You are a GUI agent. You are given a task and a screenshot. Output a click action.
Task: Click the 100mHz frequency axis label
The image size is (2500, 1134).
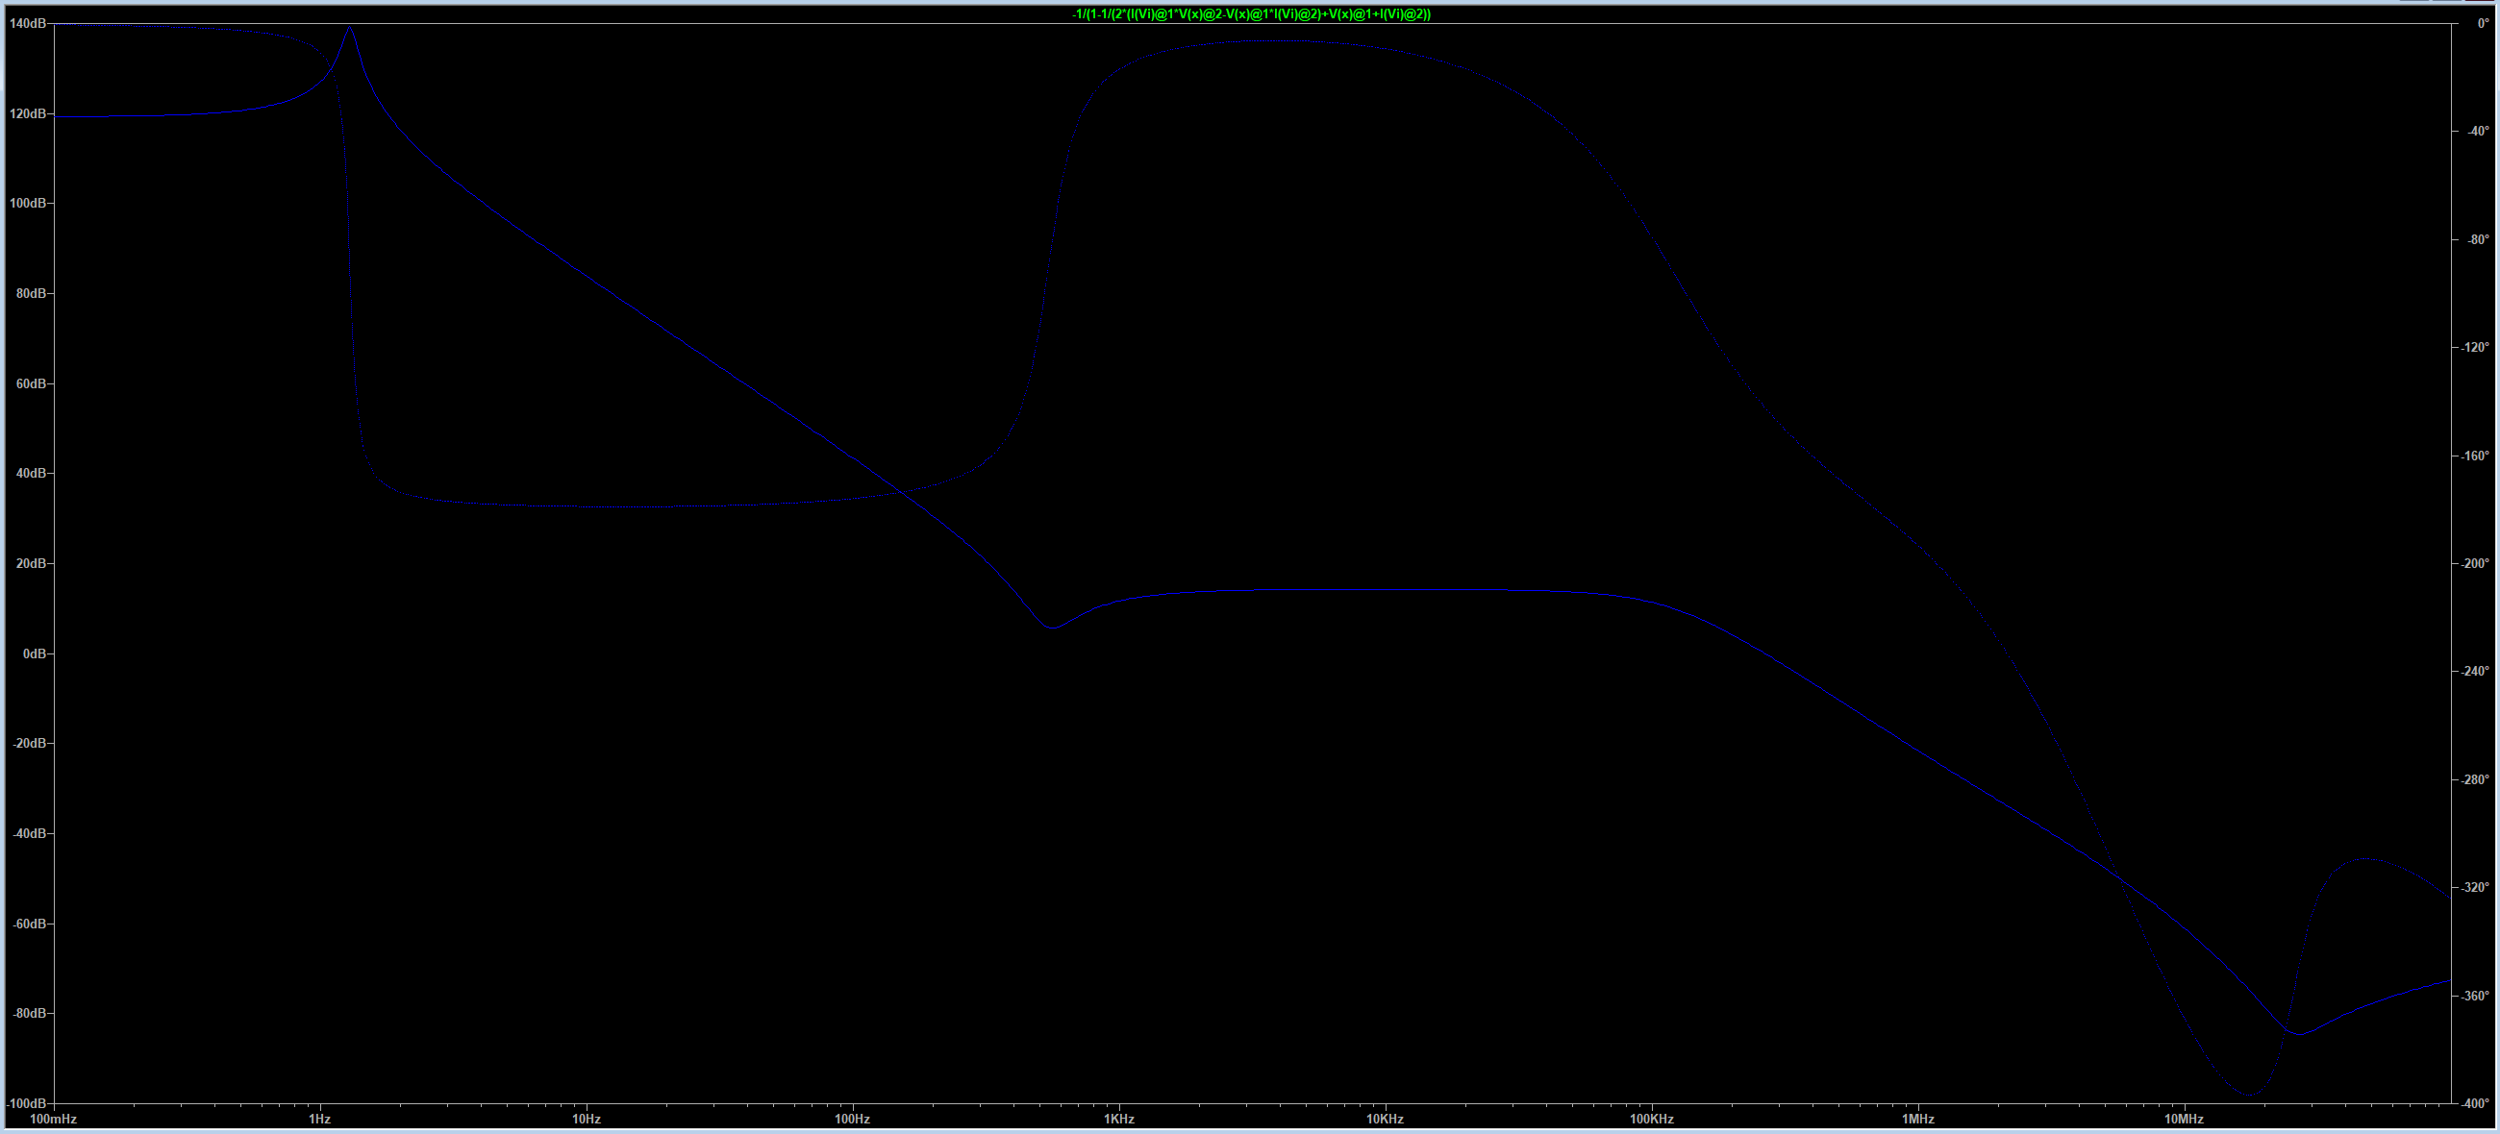tap(54, 1119)
